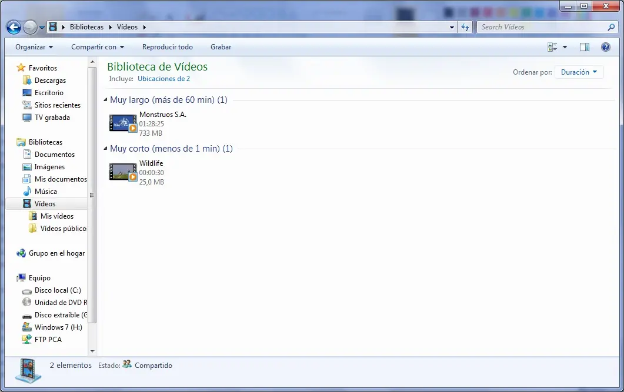The height and width of the screenshot is (392, 624).
Task: Refresh the folder with the refresh icon
Action: click(465, 28)
